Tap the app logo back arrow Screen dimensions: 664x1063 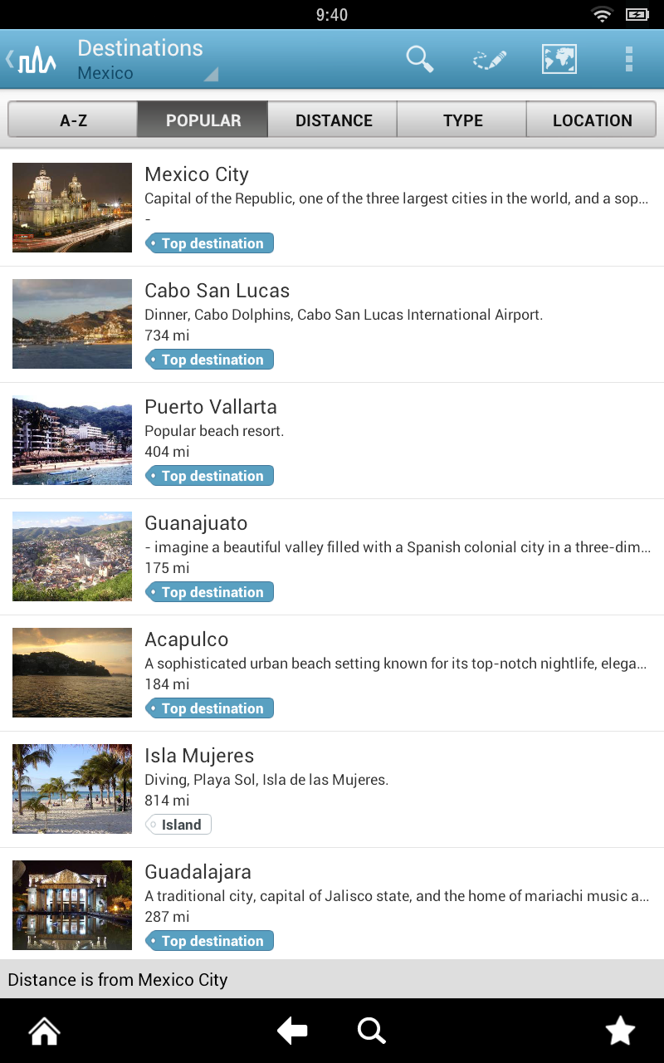(x=32, y=60)
